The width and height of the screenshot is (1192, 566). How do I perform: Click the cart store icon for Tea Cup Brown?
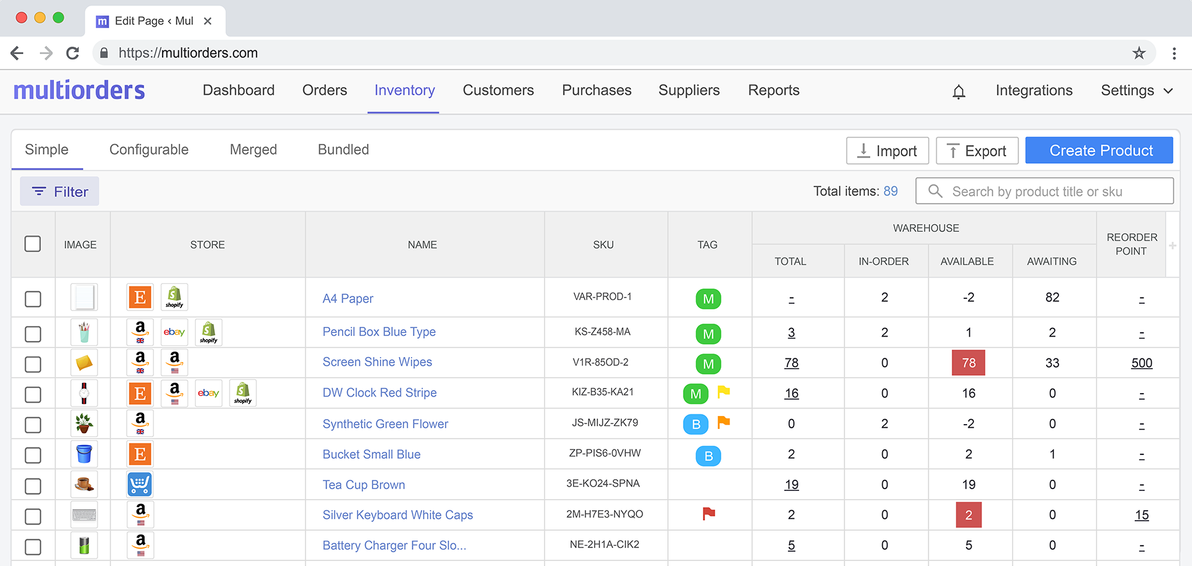(140, 484)
